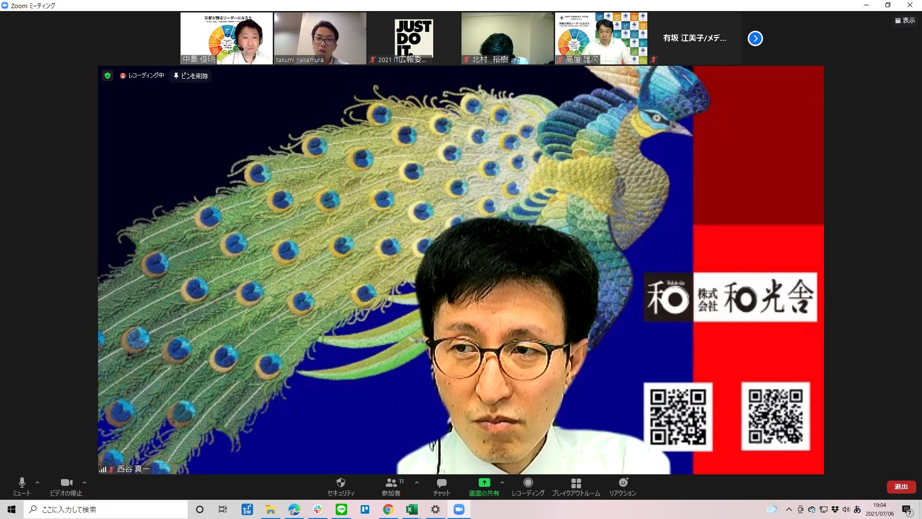Image resolution: width=922 pixels, height=519 pixels.
Task: Select 中島 俊明 video thumbnail
Action: click(x=226, y=38)
